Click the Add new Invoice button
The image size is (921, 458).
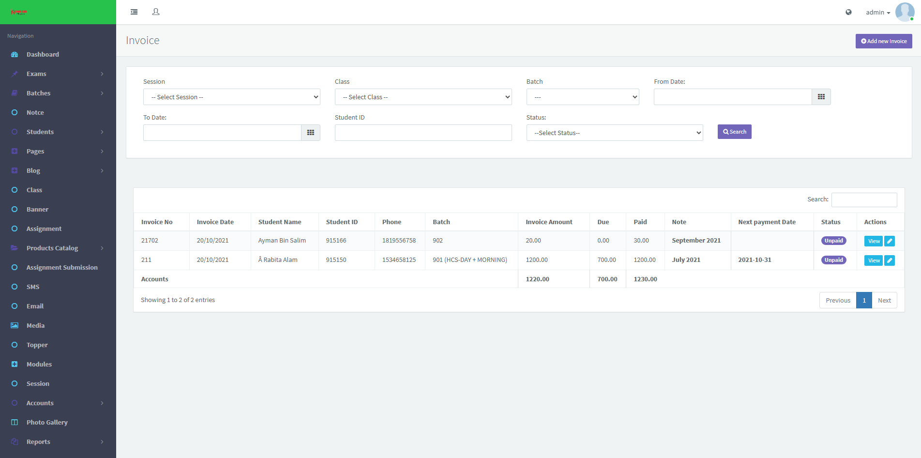coord(883,41)
